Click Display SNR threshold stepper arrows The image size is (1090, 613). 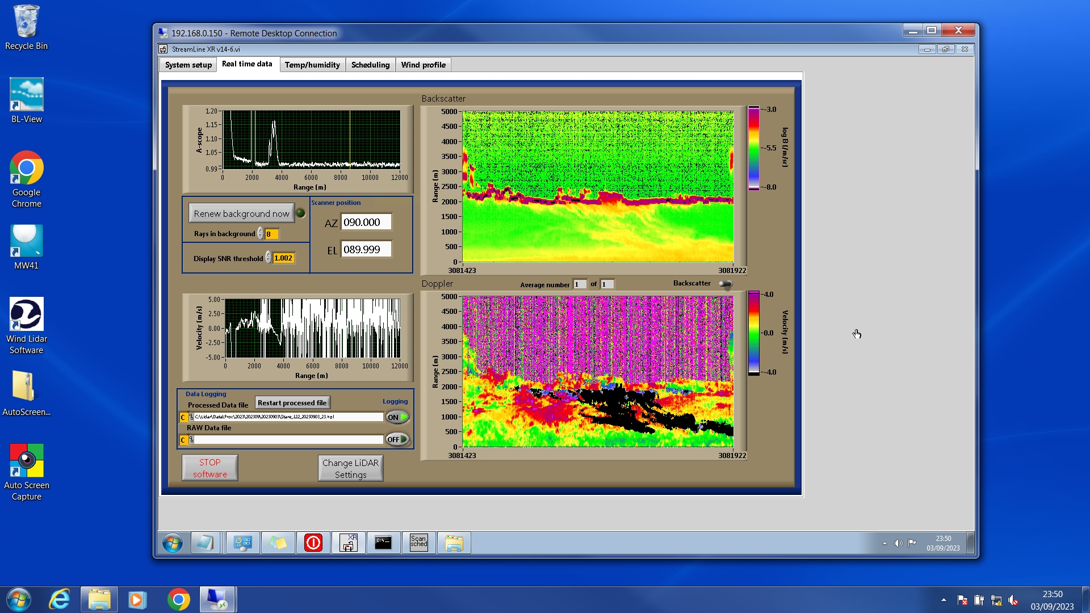coord(269,258)
